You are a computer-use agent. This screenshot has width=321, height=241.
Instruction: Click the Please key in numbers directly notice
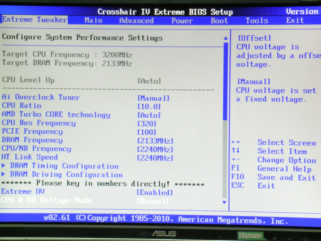pos(103,183)
